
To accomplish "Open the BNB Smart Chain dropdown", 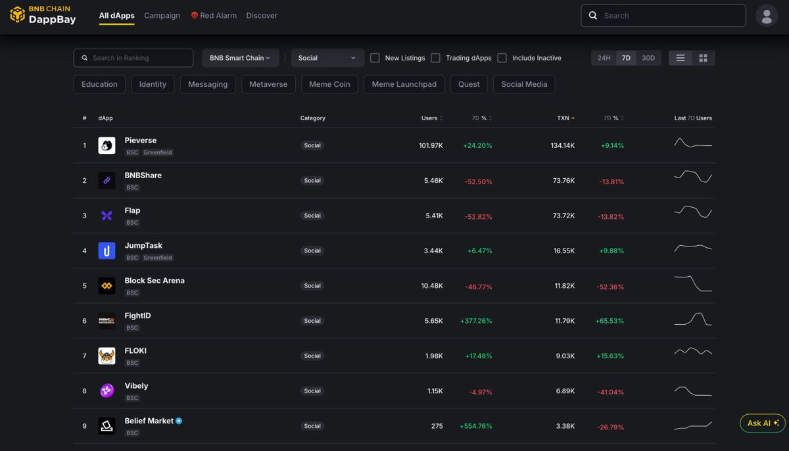I will pyautogui.click(x=240, y=58).
